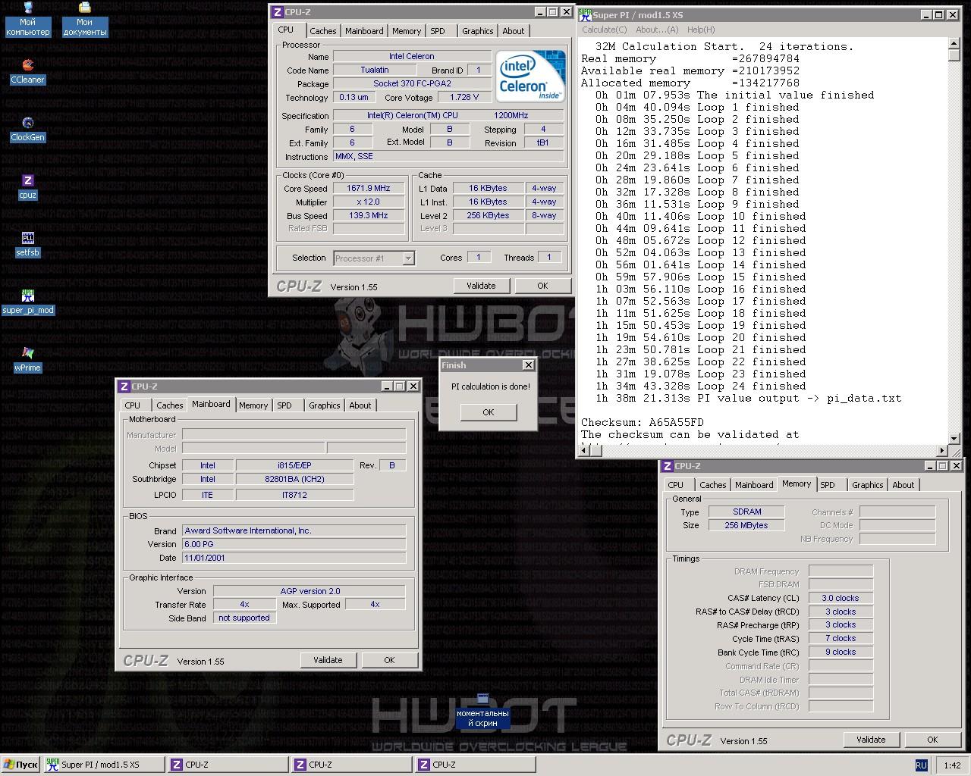The height and width of the screenshot is (776, 971).
Task: Open the About tab in the Memory CPU-Z window
Action: pos(903,485)
